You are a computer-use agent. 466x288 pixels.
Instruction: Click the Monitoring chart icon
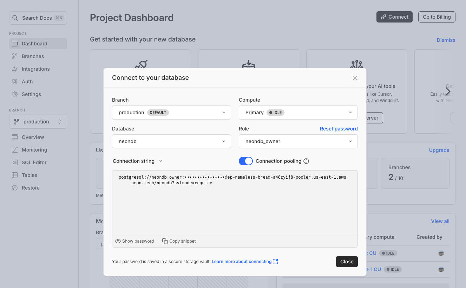[x=15, y=150]
